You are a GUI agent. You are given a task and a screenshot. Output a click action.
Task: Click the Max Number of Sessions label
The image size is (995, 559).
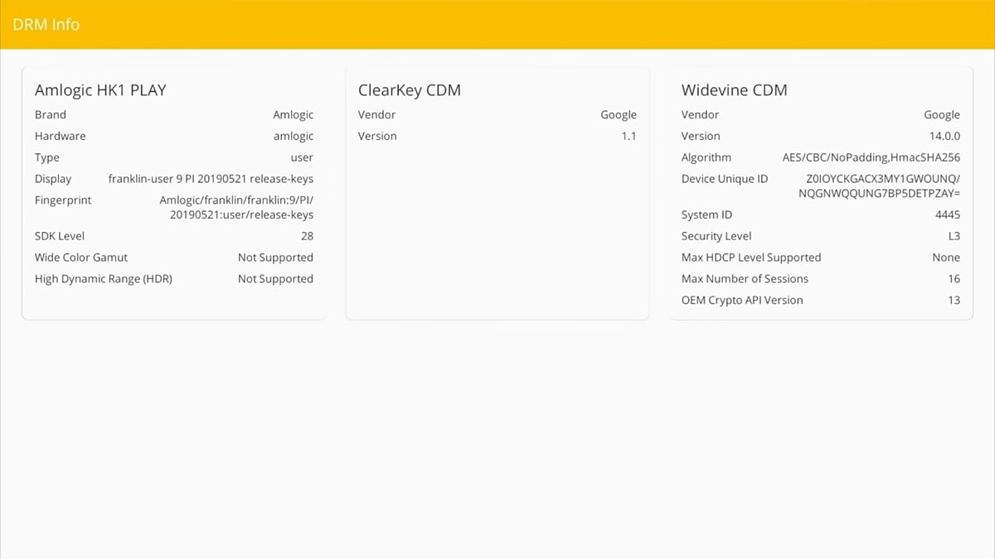pos(745,279)
